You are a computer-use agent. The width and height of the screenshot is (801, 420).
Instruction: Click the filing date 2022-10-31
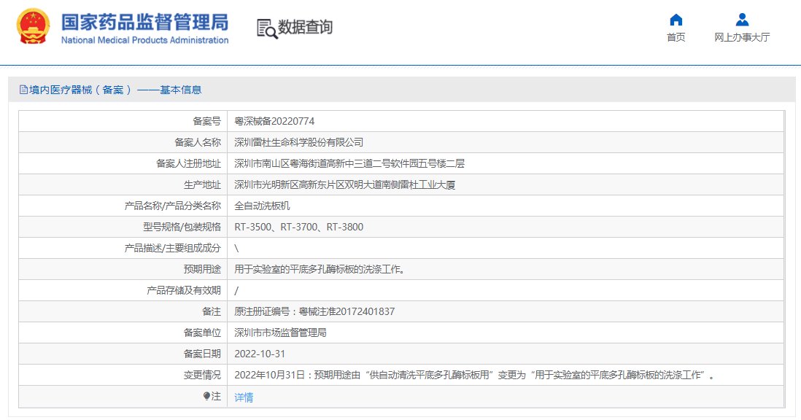(x=260, y=354)
